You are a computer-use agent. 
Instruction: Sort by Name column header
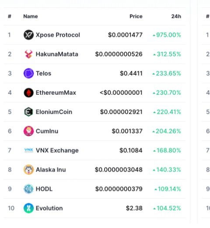coord(31,16)
